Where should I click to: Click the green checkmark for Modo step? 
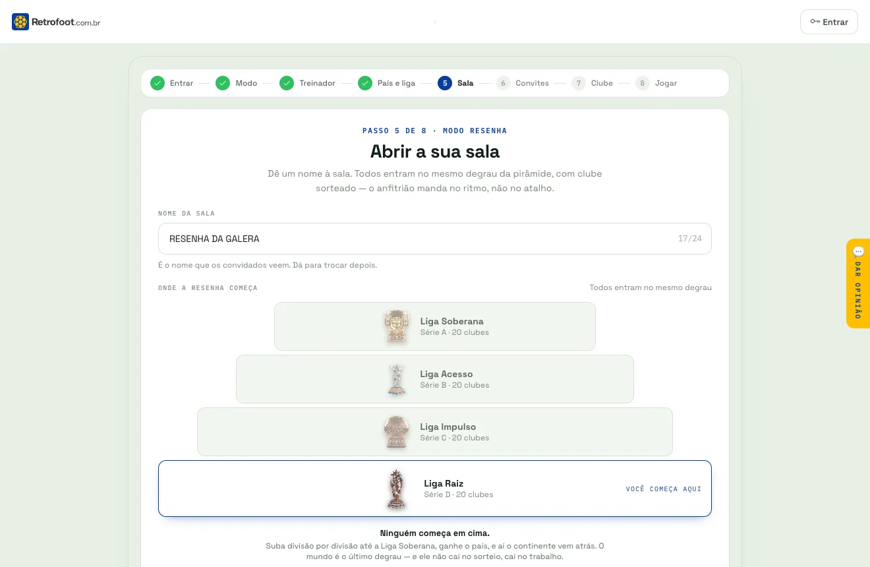tap(223, 83)
